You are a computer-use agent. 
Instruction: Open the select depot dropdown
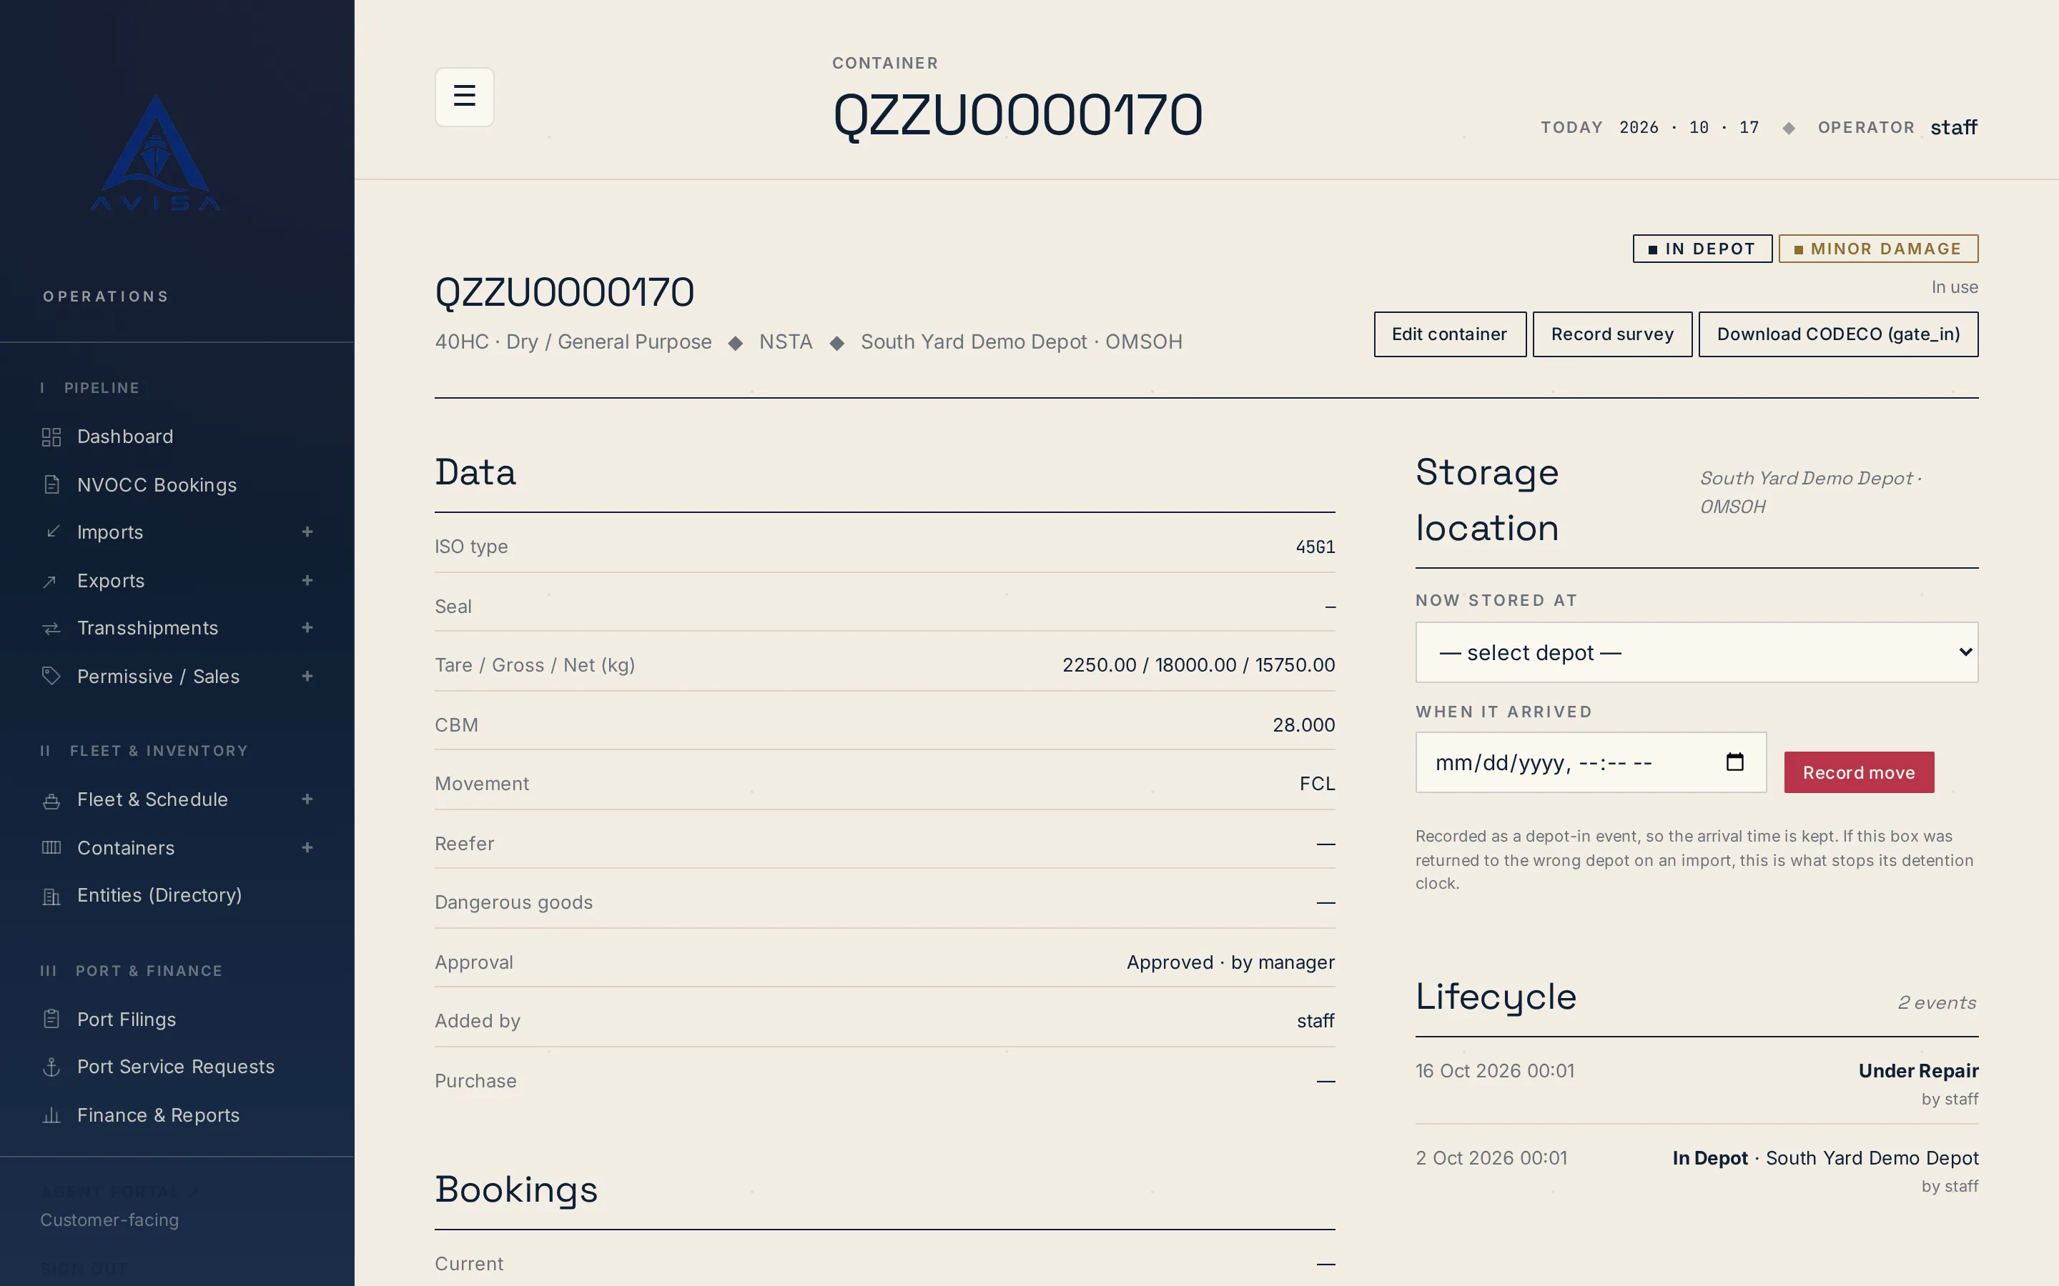(x=1697, y=652)
